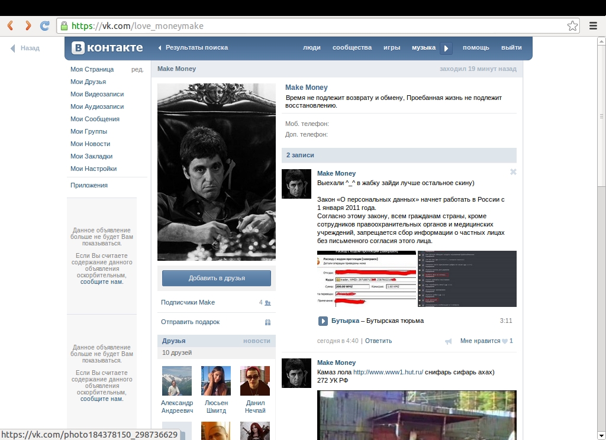Bookmark the page with the star icon
The image size is (606, 440).
572,26
